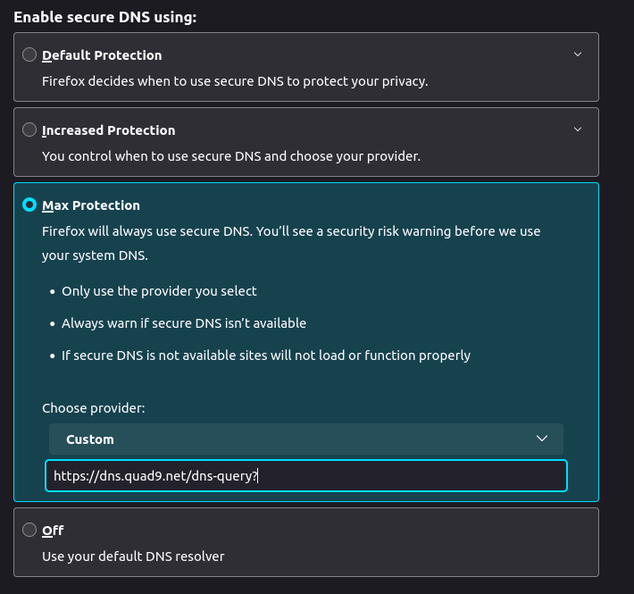The height and width of the screenshot is (594, 634).
Task: Click the "Choose provider:" label
Action: click(93, 408)
